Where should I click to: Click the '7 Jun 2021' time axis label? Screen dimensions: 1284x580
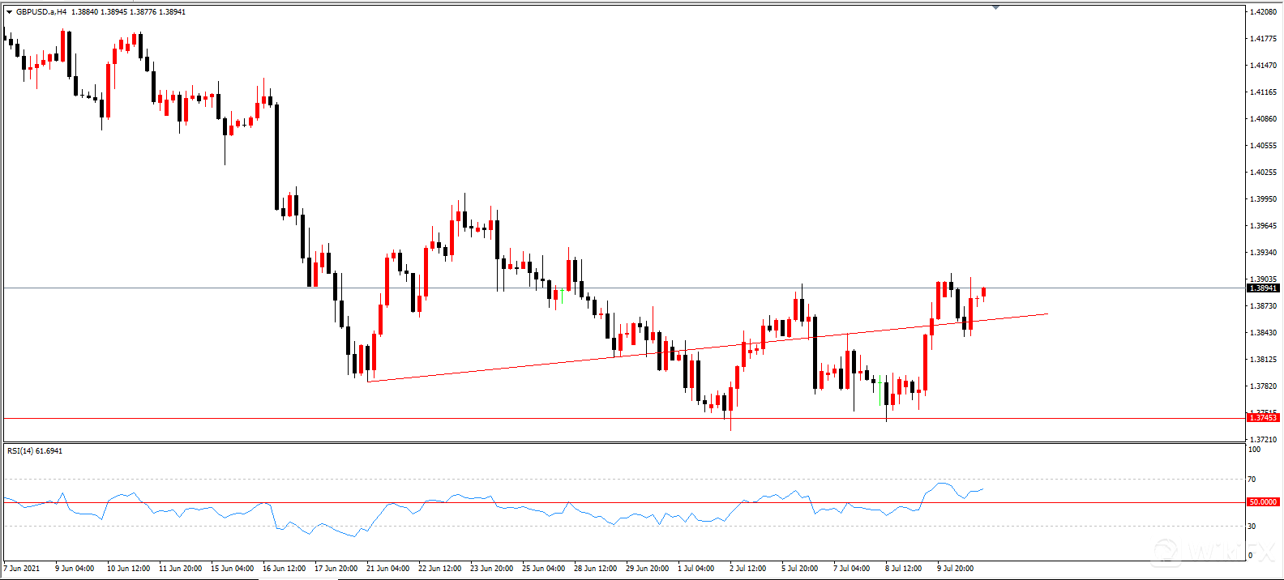point(22,568)
